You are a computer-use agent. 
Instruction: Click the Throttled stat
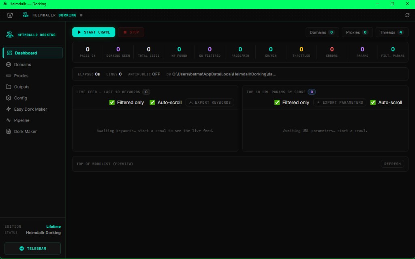[301, 52]
